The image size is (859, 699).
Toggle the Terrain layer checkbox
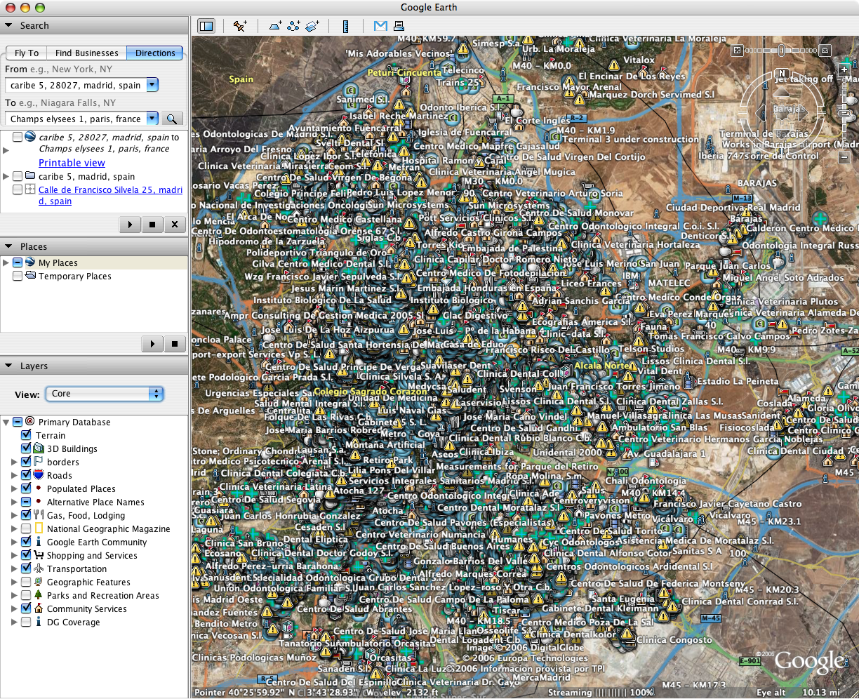27,436
